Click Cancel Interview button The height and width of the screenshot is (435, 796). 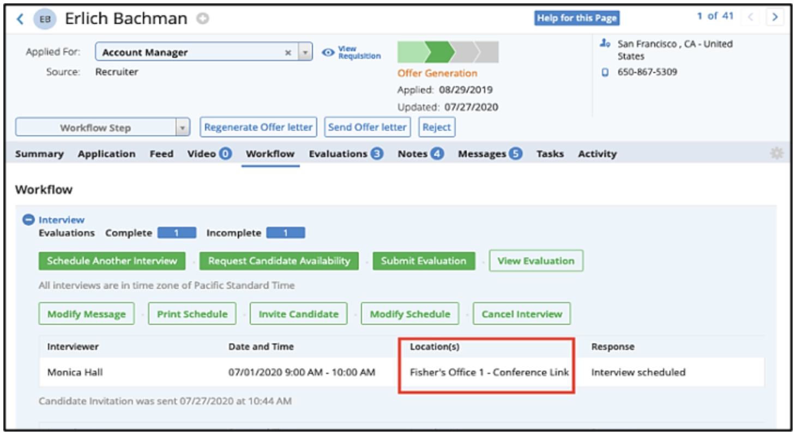pos(522,314)
